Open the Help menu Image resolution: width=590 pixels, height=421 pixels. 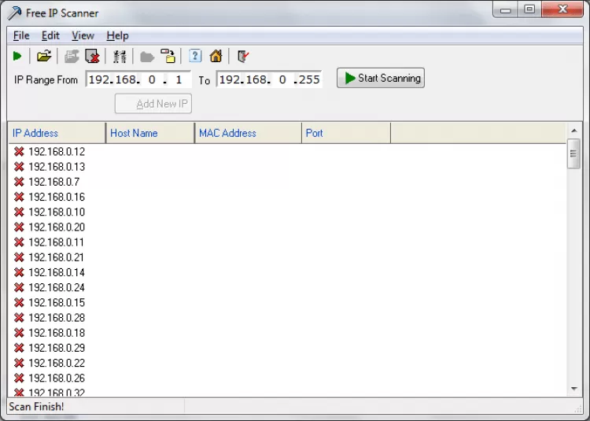(117, 35)
